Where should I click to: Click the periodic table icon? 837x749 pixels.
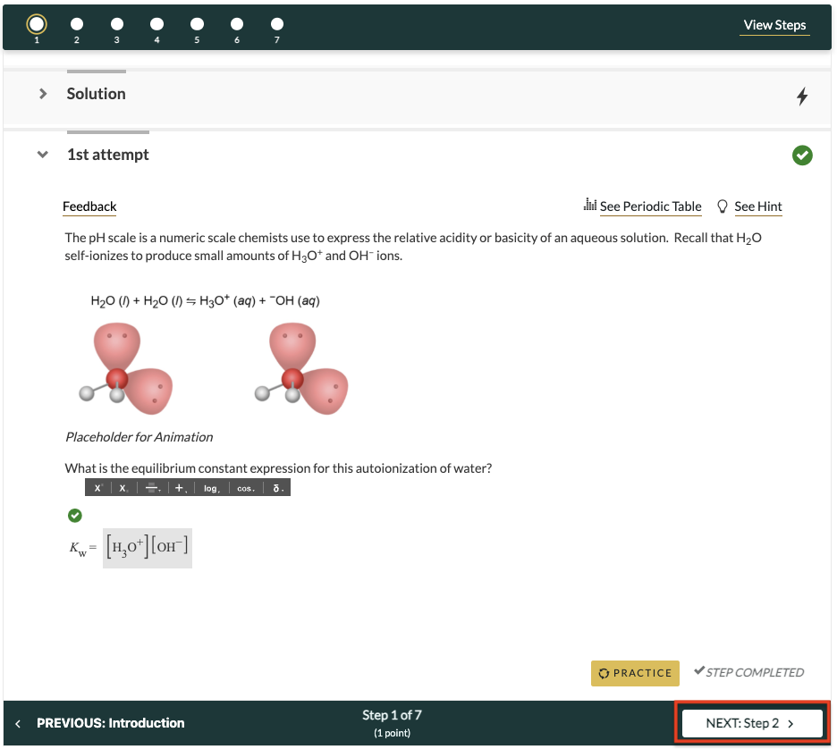tap(590, 205)
